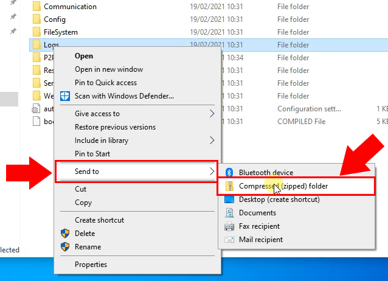
Task: Select the FileSystem folder row
Action: 60,32
